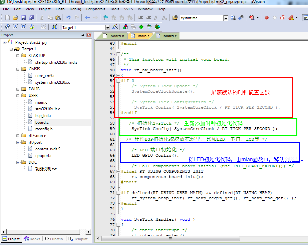Open the Target 1 selection dropdown

[108, 27]
